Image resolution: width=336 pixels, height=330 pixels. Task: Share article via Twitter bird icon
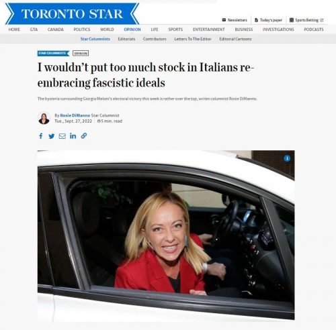(x=52, y=136)
